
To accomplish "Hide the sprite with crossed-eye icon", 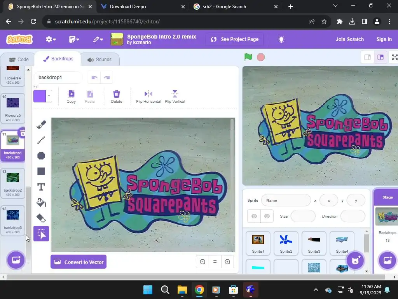I will (x=267, y=216).
